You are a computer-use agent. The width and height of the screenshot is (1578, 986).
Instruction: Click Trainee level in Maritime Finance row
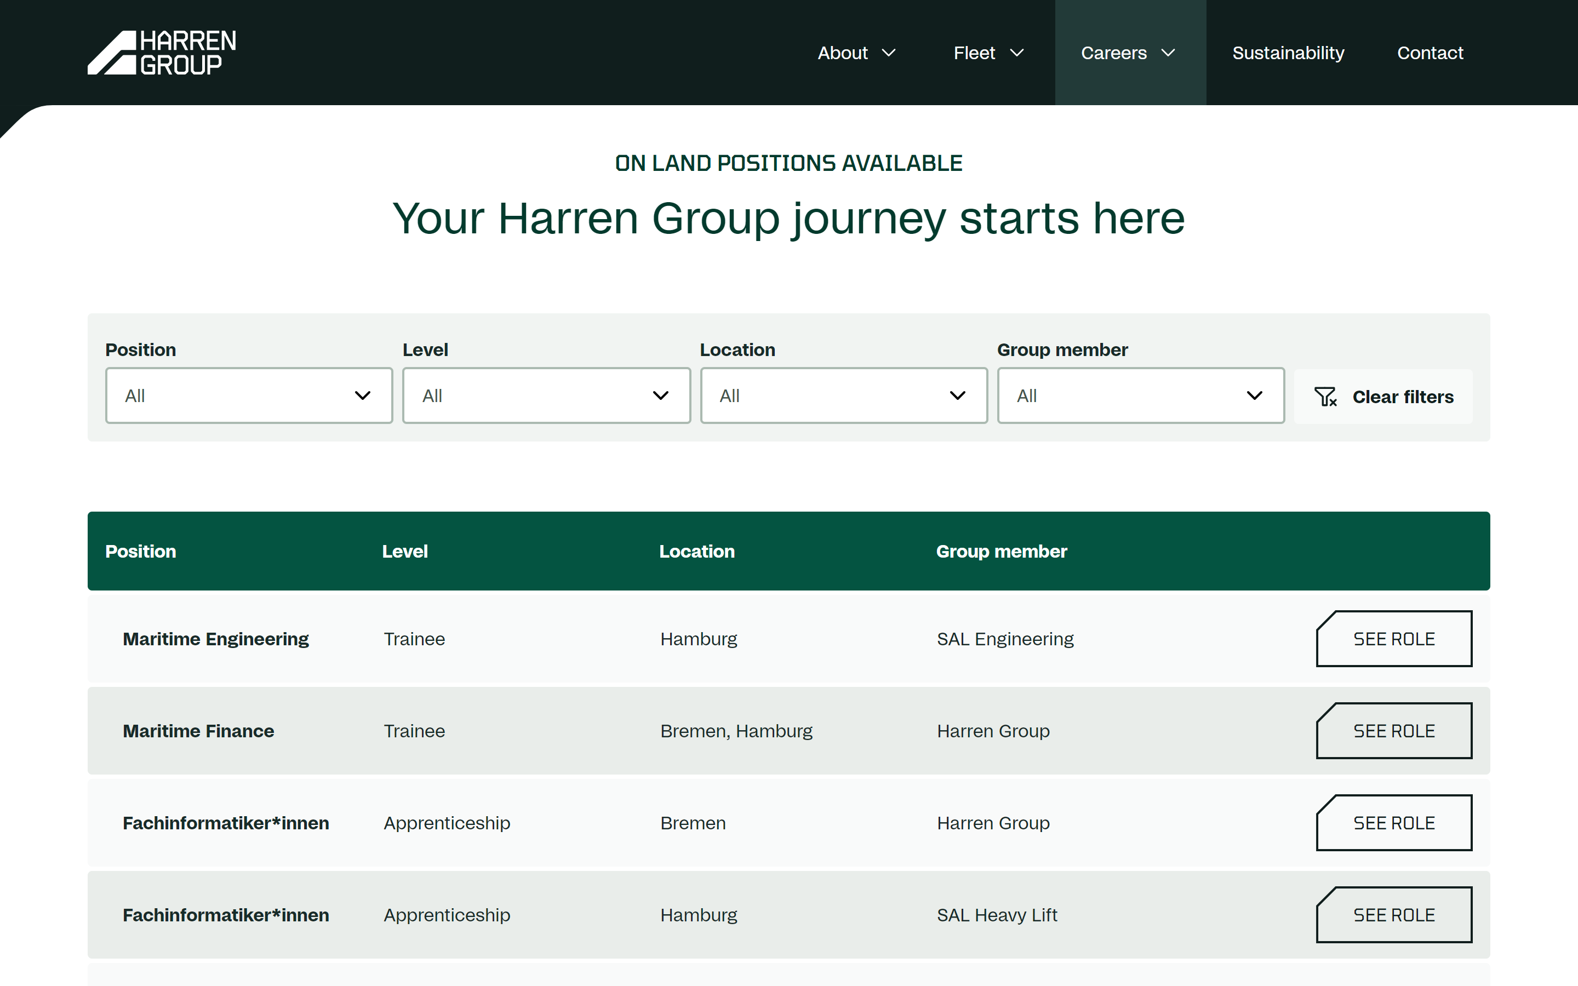tap(414, 731)
